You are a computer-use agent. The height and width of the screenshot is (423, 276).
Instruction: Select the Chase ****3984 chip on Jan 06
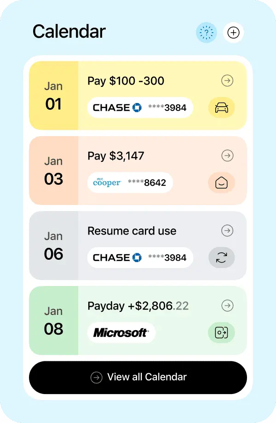140,257
